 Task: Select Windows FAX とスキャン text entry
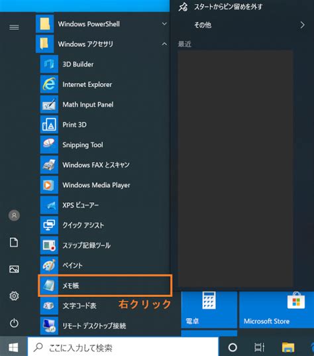point(96,165)
